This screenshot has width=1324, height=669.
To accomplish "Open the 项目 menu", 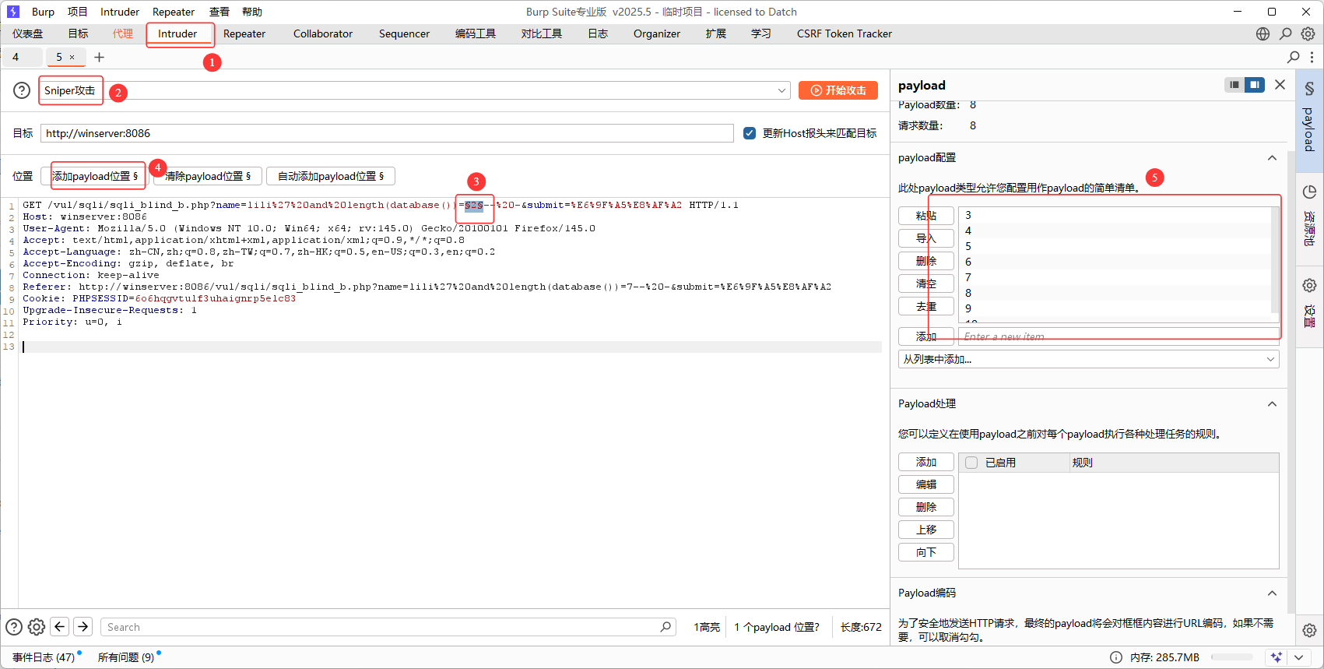I will [78, 12].
